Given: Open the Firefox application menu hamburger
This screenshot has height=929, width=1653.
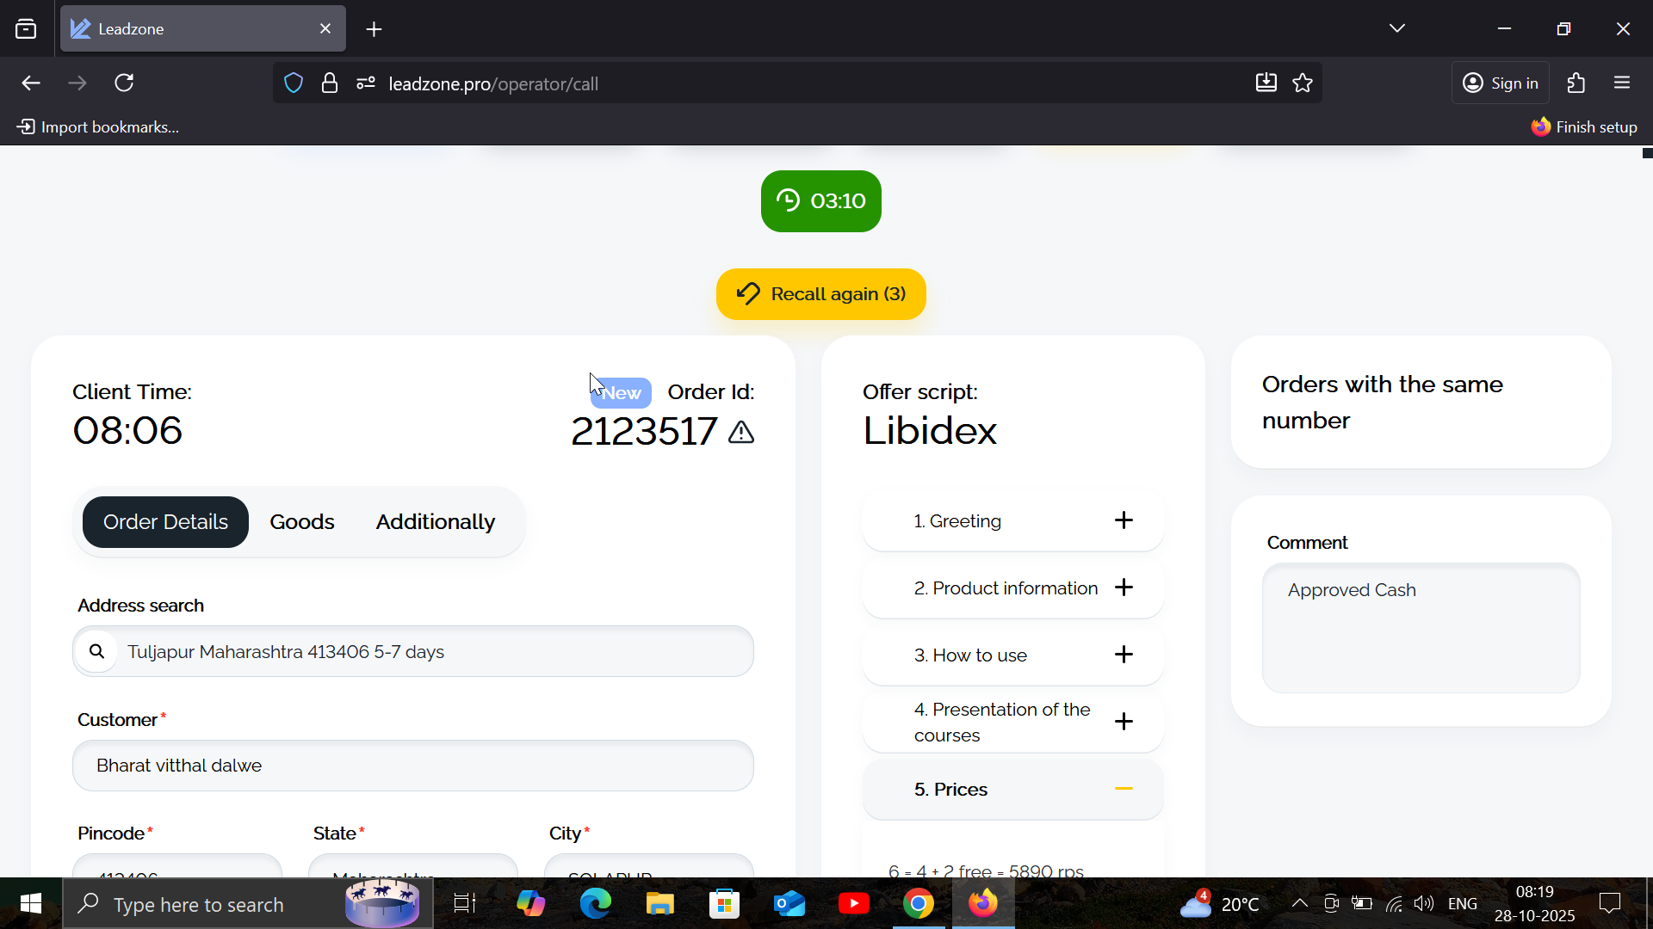Looking at the screenshot, I should 1622,83.
